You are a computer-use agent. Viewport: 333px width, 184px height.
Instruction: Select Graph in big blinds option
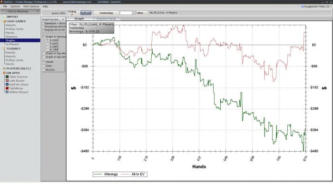pos(44,53)
